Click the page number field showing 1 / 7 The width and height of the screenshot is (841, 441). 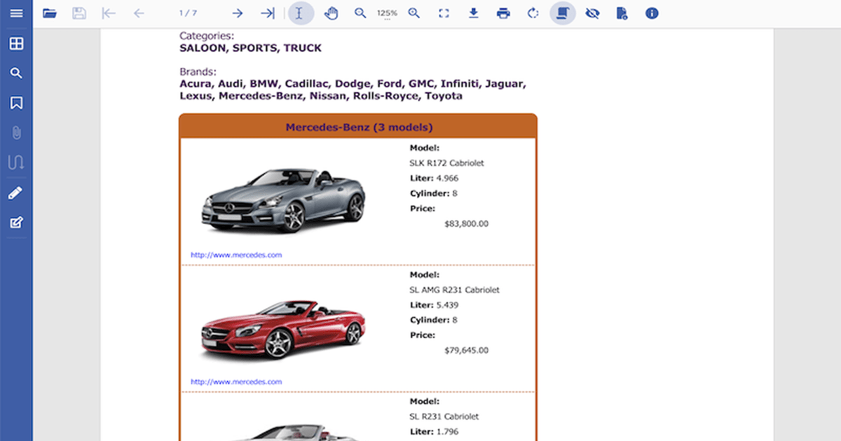point(188,13)
